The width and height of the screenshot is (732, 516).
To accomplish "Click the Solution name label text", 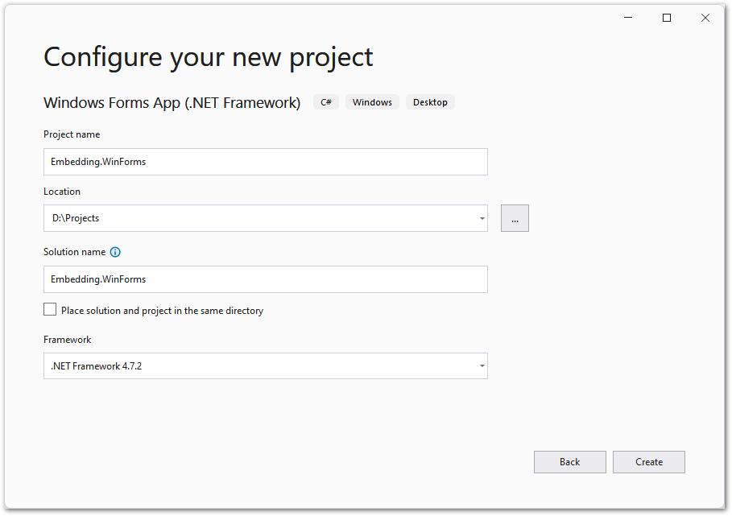I will pos(74,252).
